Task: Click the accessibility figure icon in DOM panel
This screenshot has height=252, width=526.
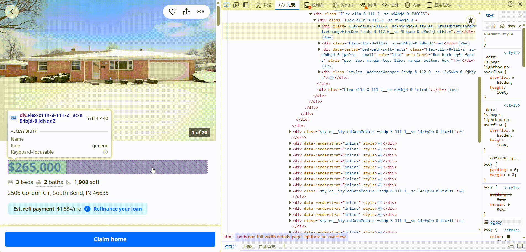Action: click(x=471, y=20)
